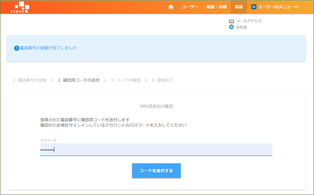Click the メールアドレス text

tap(249, 21)
